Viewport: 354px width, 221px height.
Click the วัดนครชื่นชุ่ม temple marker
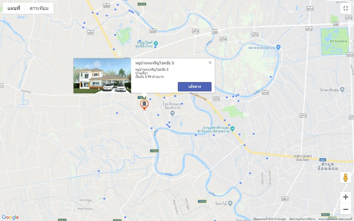(x=342, y=89)
